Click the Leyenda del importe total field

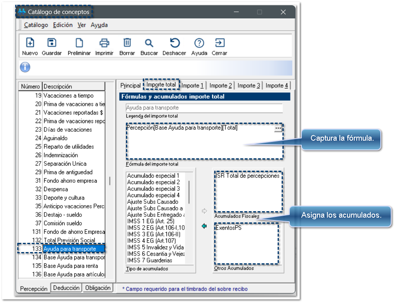(x=204, y=108)
